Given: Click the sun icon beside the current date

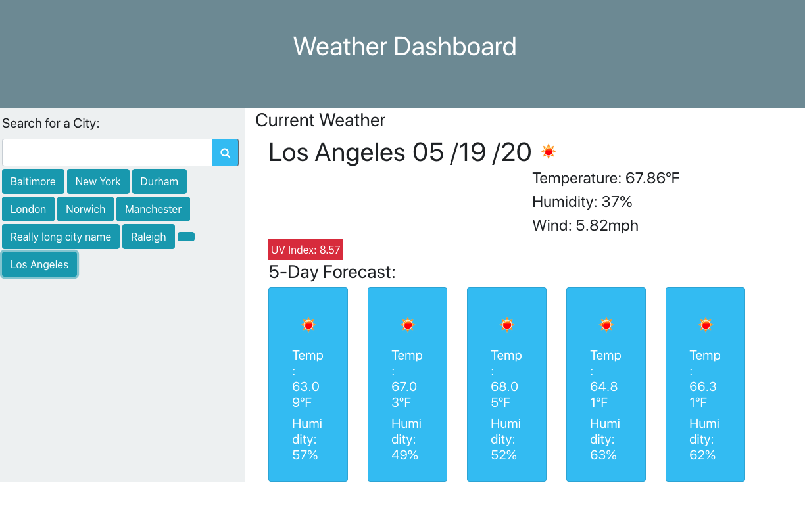Looking at the screenshot, I should [x=548, y=151].
